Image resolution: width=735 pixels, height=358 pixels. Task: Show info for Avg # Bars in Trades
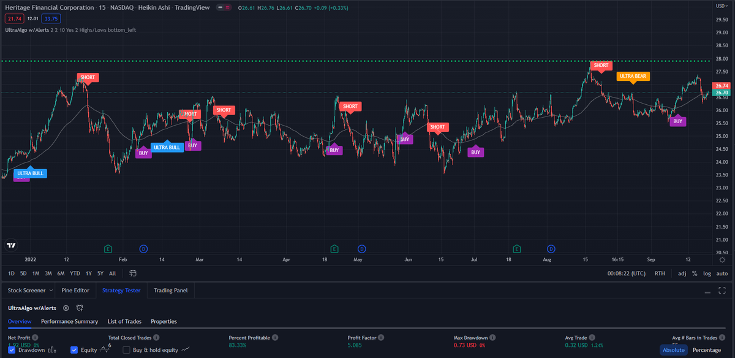click(723, 338)
